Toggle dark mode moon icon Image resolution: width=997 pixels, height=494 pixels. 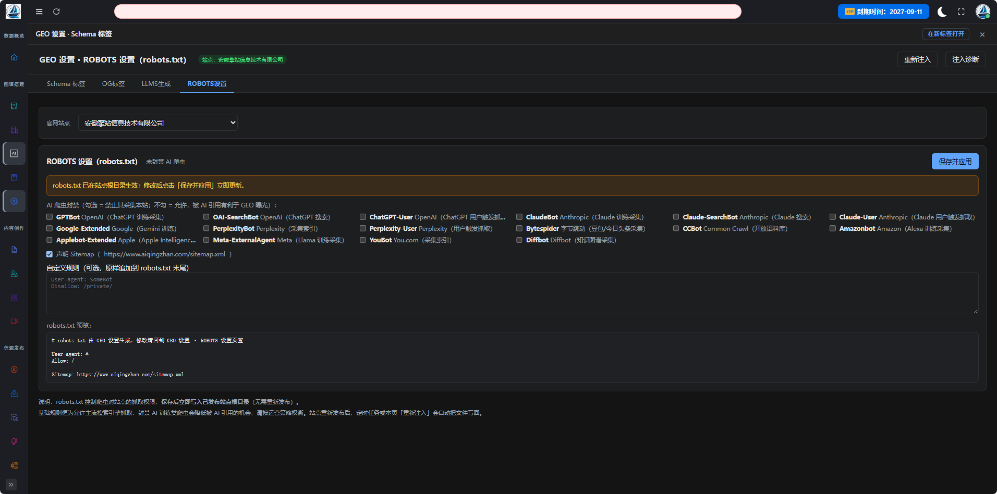click(942, 12)
